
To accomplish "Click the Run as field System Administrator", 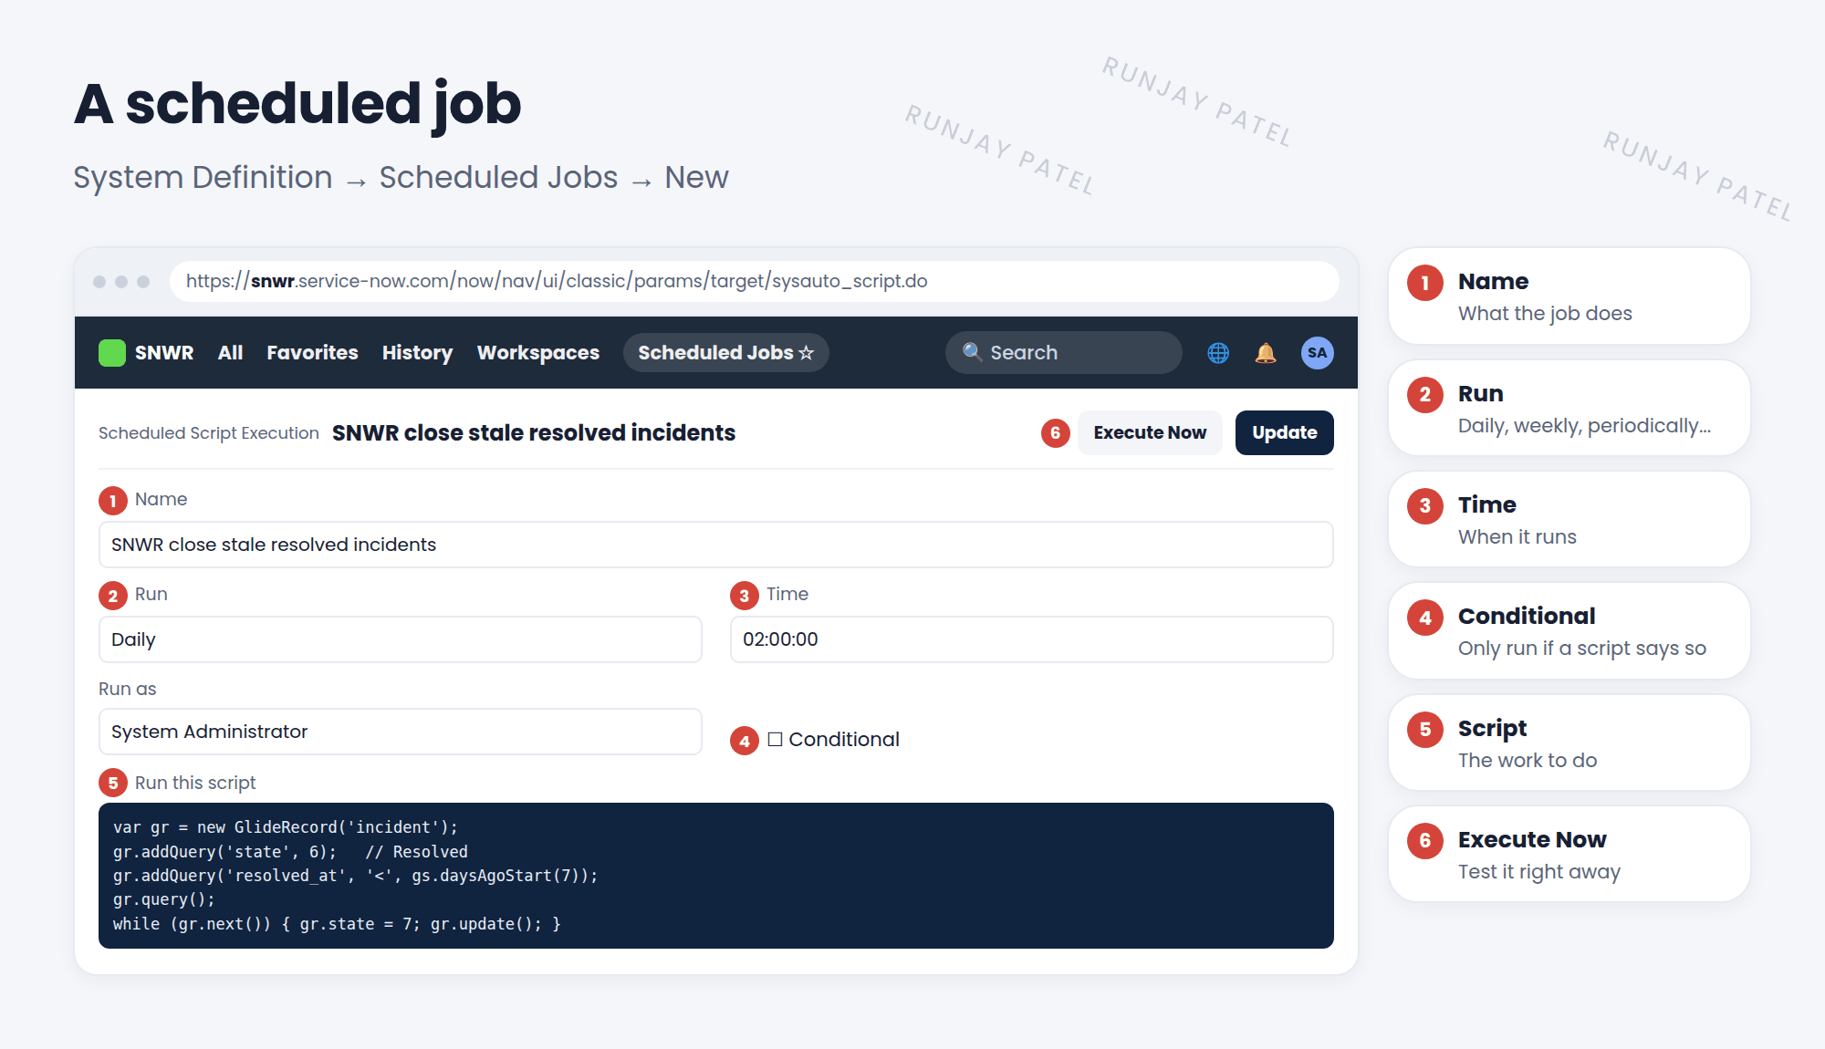I will tap(400, 732).
